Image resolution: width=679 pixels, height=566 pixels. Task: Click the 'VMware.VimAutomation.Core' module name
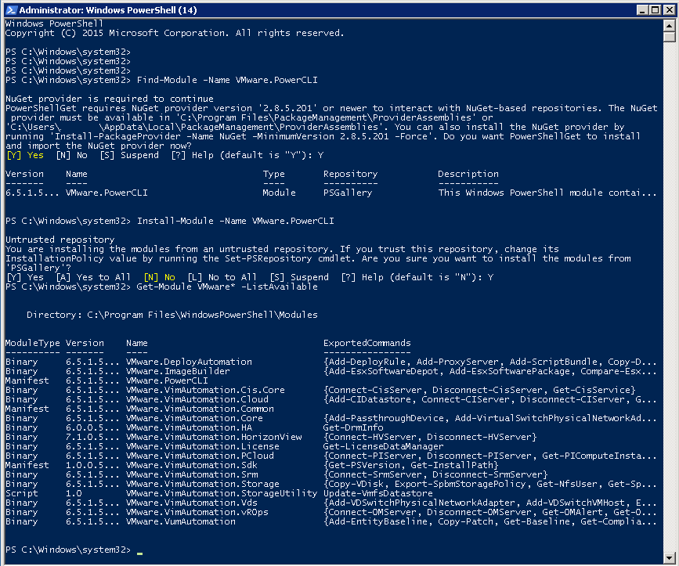click(x=194, y=419)
